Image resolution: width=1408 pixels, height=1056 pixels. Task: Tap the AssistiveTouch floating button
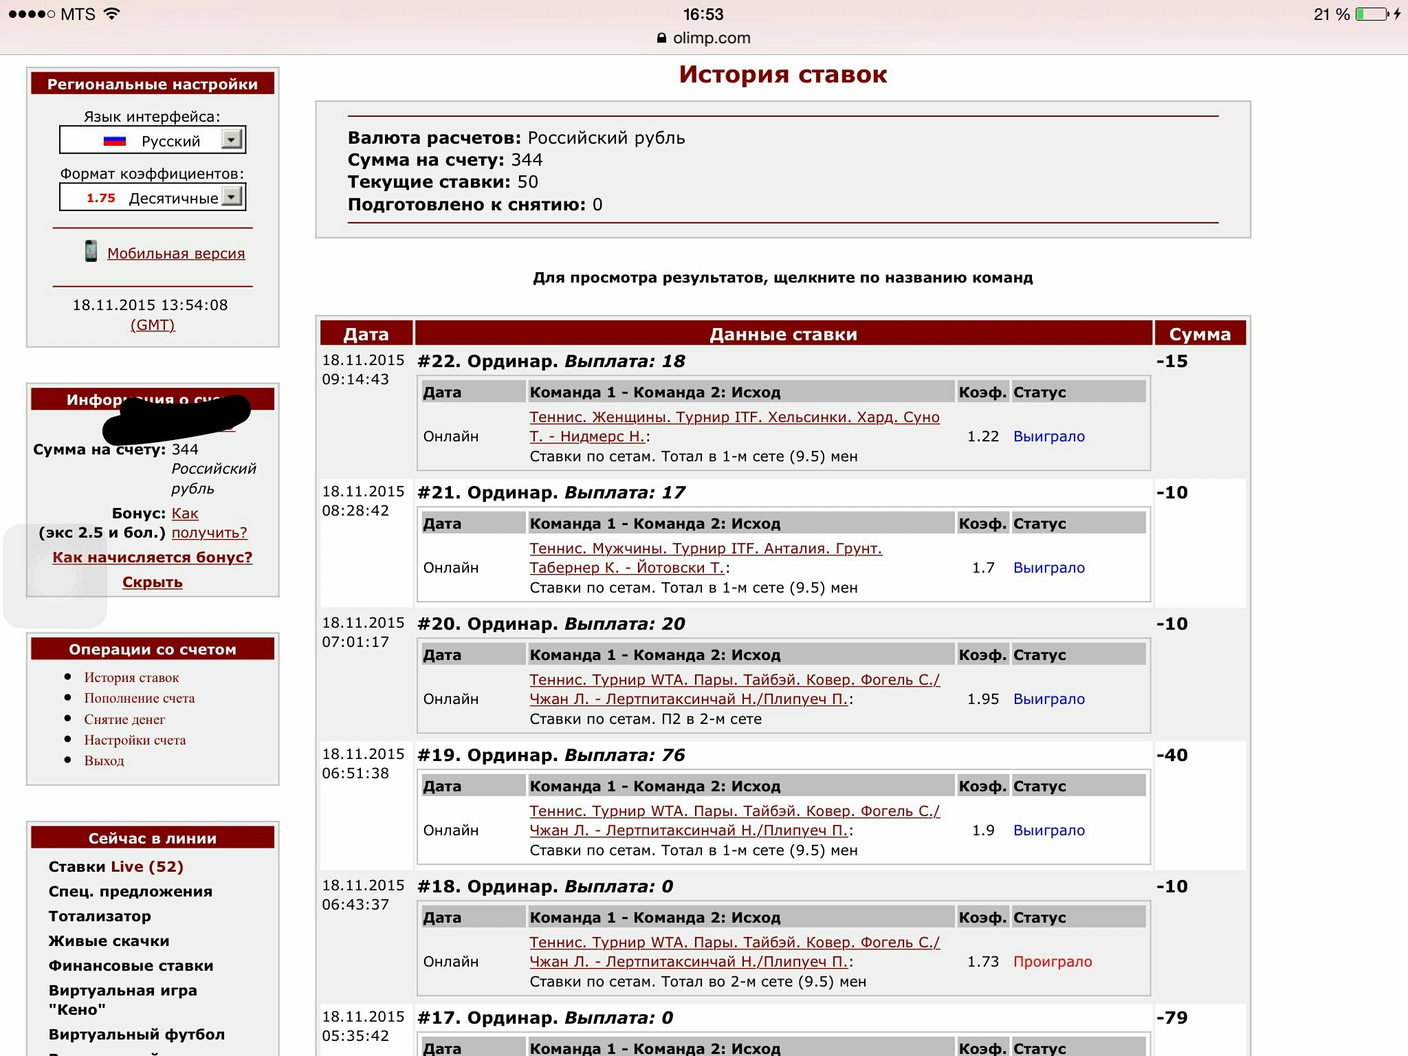click(x=55, y=576)
